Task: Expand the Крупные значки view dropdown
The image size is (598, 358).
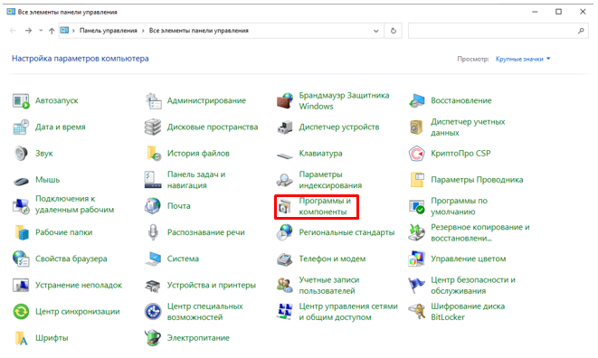Action: (523, 59)
